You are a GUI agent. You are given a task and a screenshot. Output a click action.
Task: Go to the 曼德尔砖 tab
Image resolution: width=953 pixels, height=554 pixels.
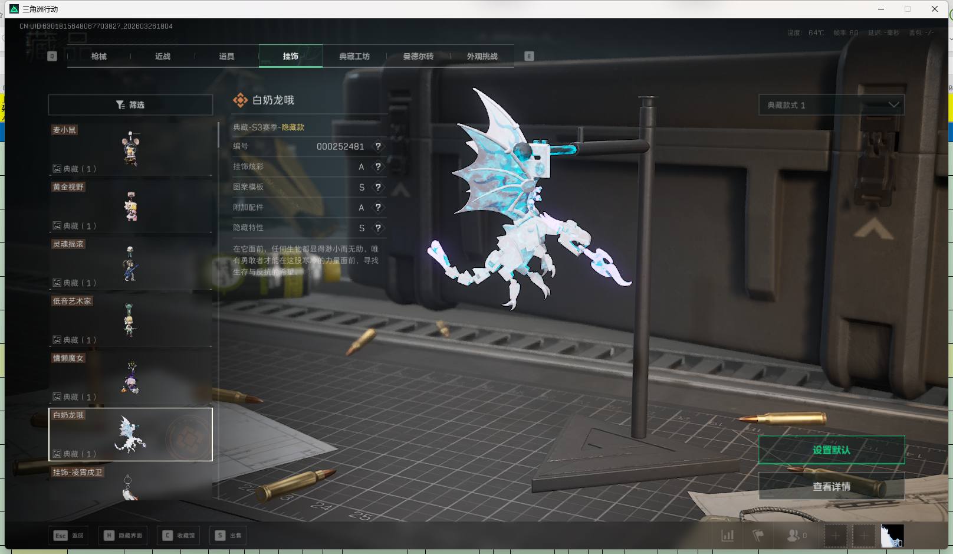pyautogui.click(x=418, y=57)
